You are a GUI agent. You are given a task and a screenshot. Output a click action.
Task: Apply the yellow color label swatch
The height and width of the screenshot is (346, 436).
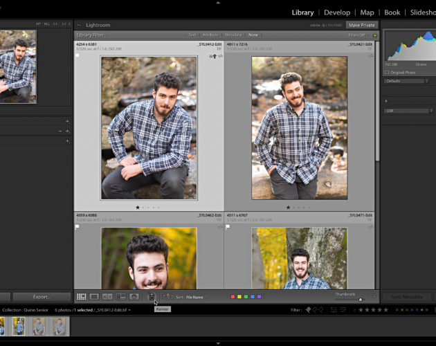(x=239, y=297)
